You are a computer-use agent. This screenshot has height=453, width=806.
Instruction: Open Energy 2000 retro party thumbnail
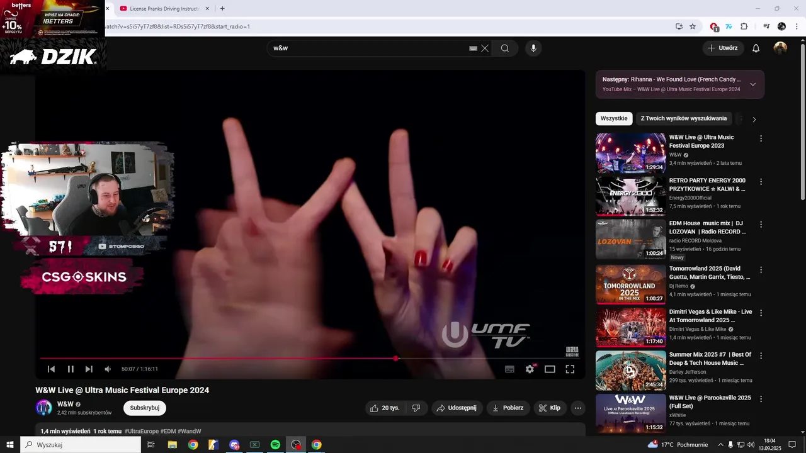(x=630, y=196)
